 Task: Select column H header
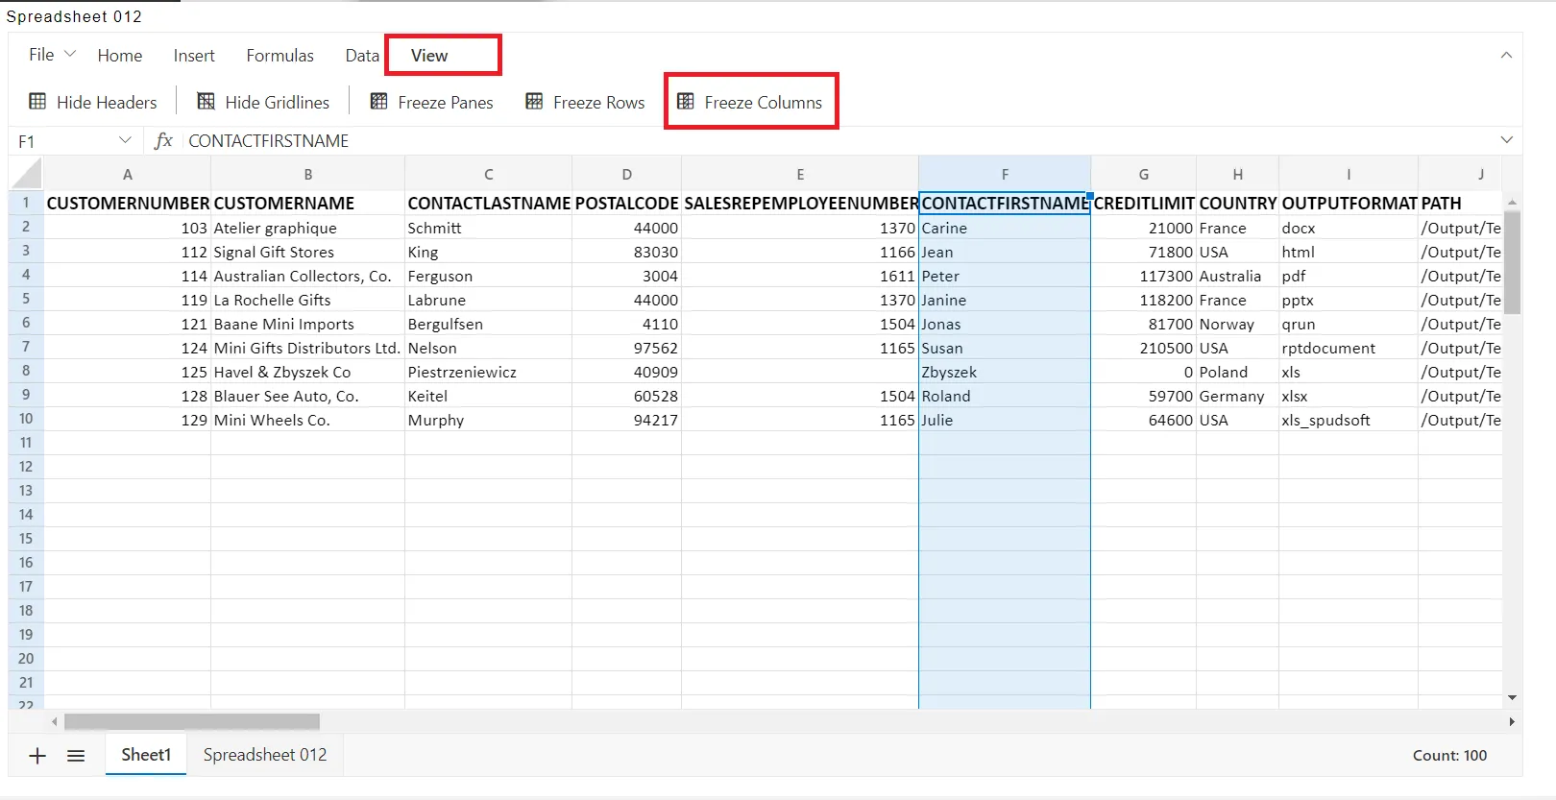click(1238, 174)
